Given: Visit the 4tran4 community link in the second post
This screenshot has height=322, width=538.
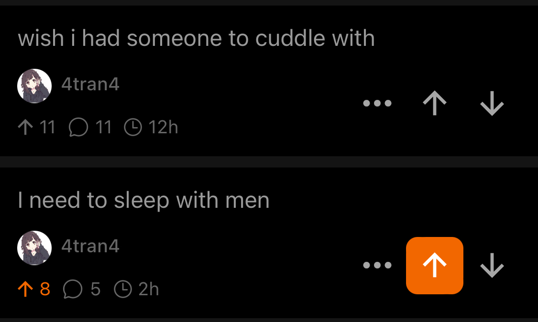Looking at the screenshot, I should [x=90, y=246].
